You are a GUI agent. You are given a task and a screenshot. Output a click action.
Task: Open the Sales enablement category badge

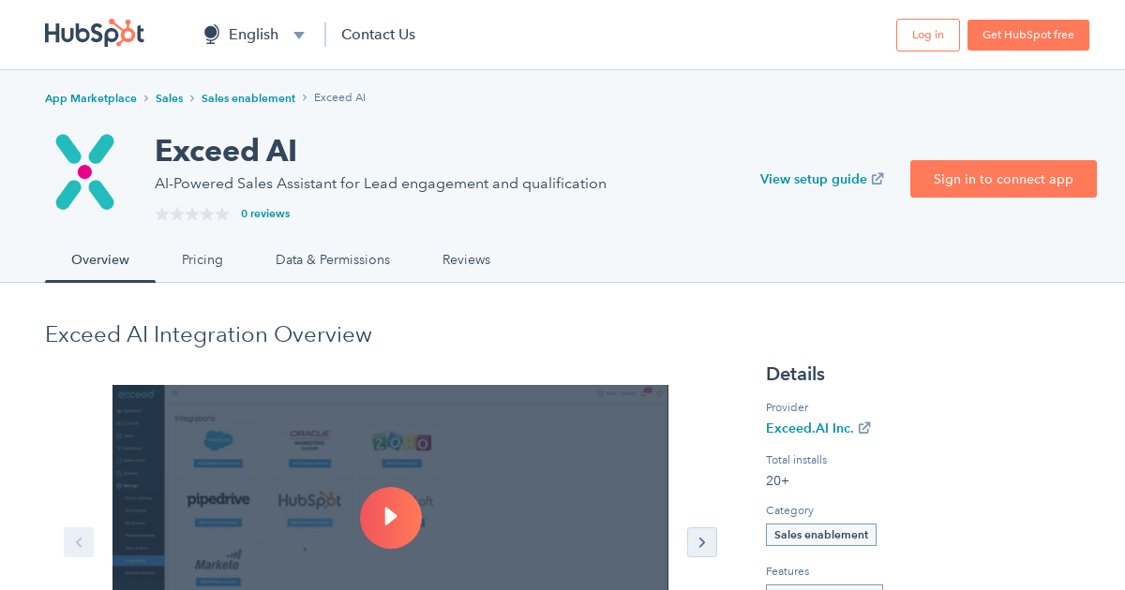(820, 534)
